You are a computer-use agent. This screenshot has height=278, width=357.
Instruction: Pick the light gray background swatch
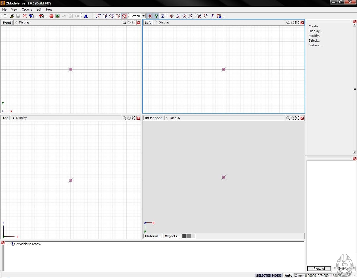coord(193,236)
